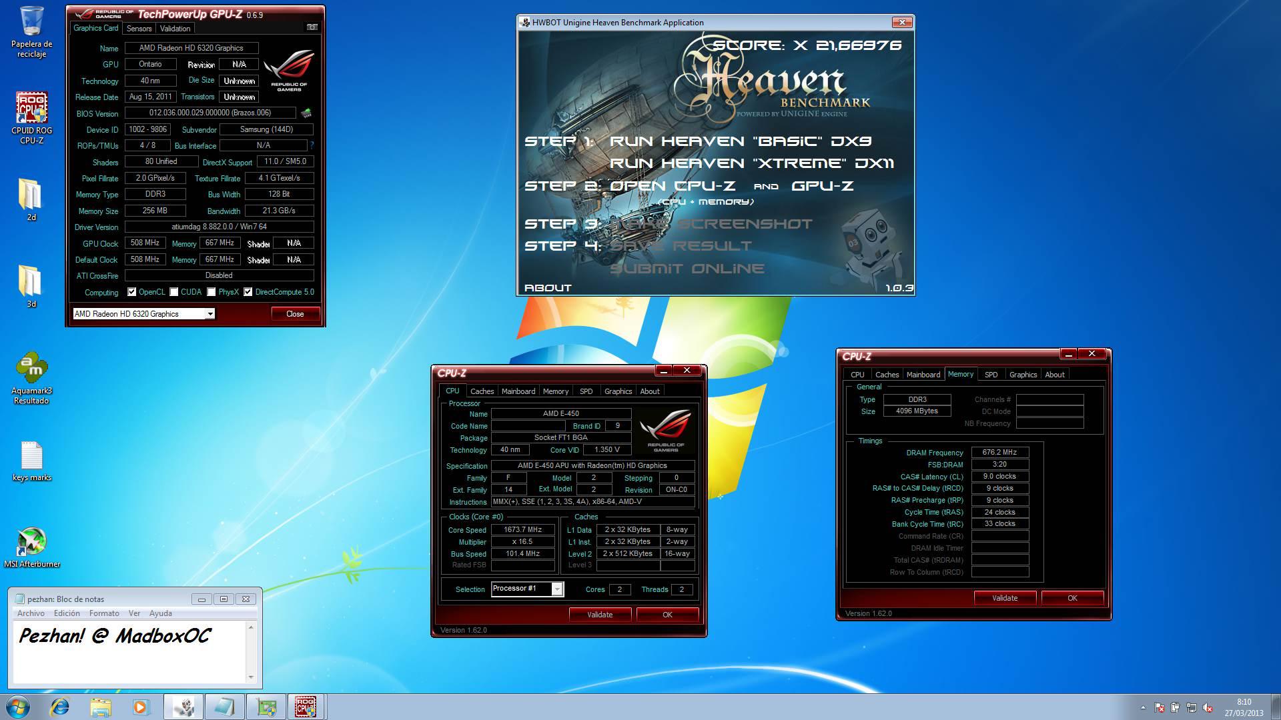Switch to the ROG CPU-Z taskbar button
Screen dimensions: 1281x720
[306, 707]
